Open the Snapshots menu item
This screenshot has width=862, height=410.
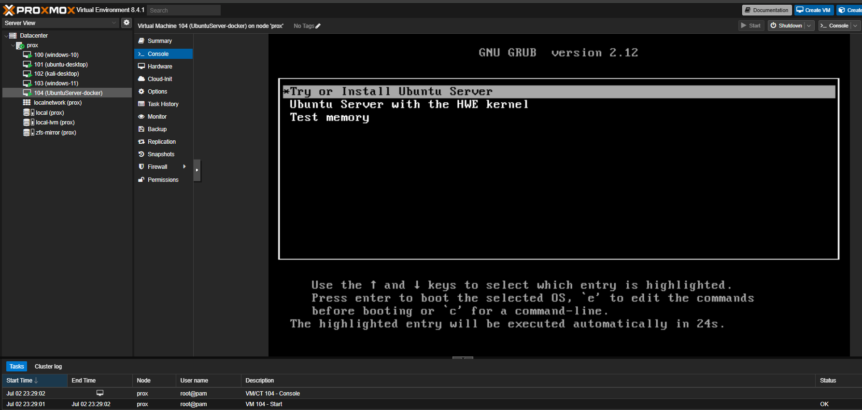click(163, 154)
